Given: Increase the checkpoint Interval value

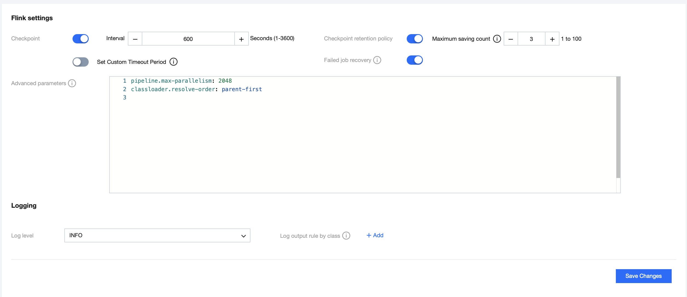Looking at the screenshot, I should (241, 39).
